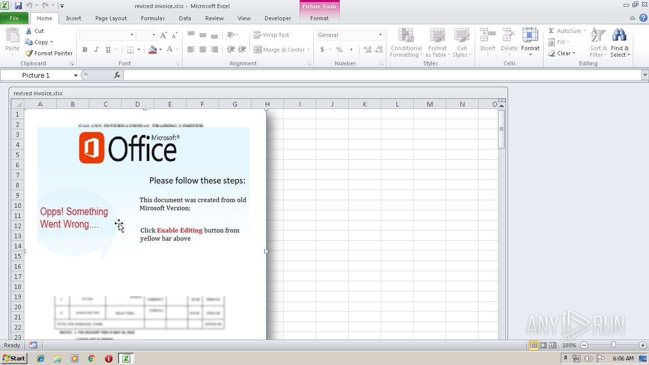Open Sort & Filter menu
The width and height of the screenshot is (649, 365).
click(598, 43)
